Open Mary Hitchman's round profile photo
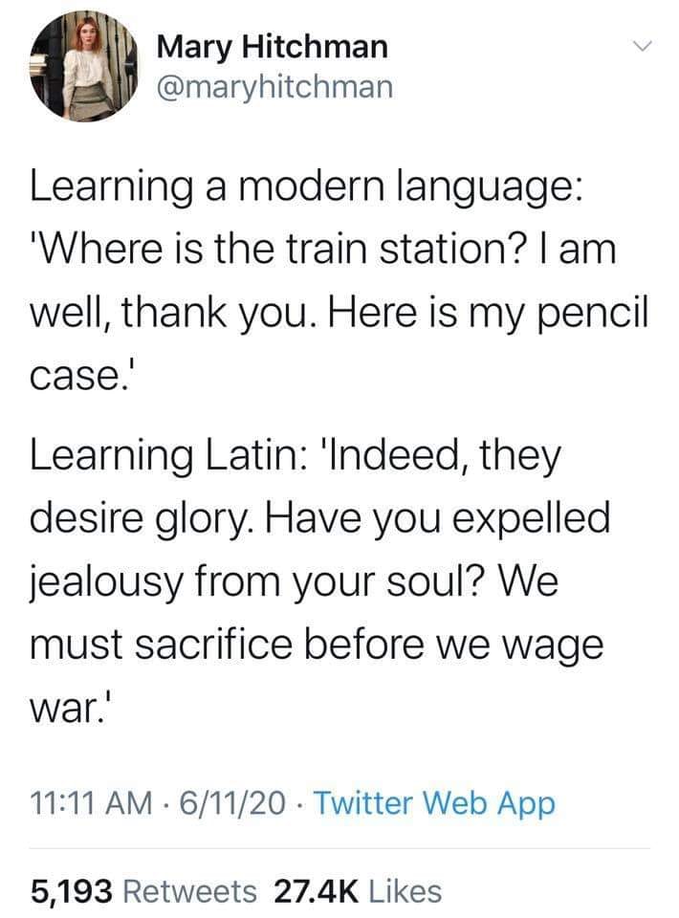The height and width of the screenshot is (918, 679). 83,66
